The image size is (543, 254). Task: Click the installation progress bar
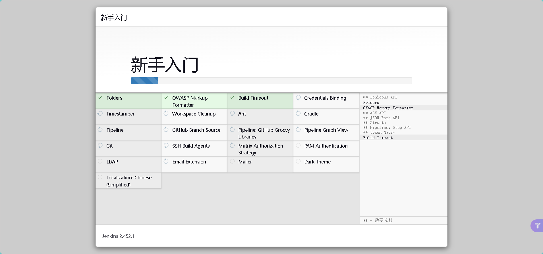coord(271,81)
